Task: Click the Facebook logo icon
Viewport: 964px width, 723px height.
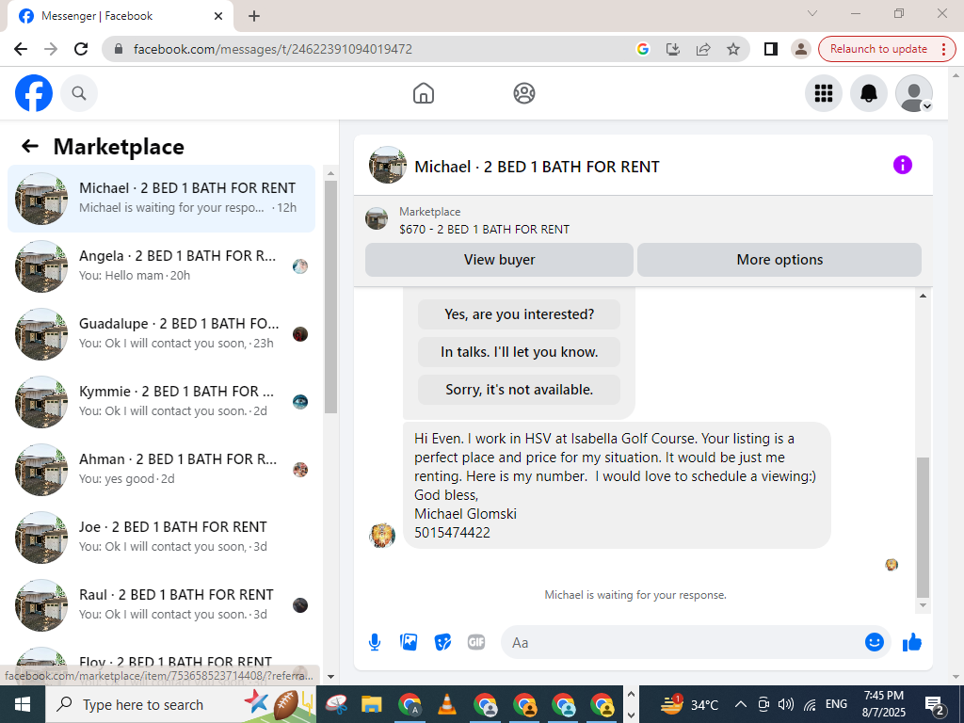Action: click(x=34, y=93)
